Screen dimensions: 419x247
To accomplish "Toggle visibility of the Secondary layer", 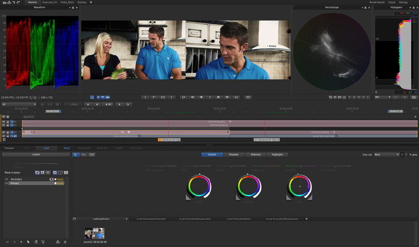I will pos(7,179).
